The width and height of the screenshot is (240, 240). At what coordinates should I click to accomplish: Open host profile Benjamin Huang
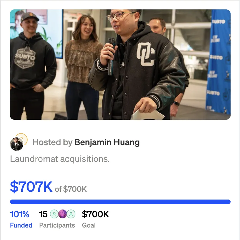point(107,142)
